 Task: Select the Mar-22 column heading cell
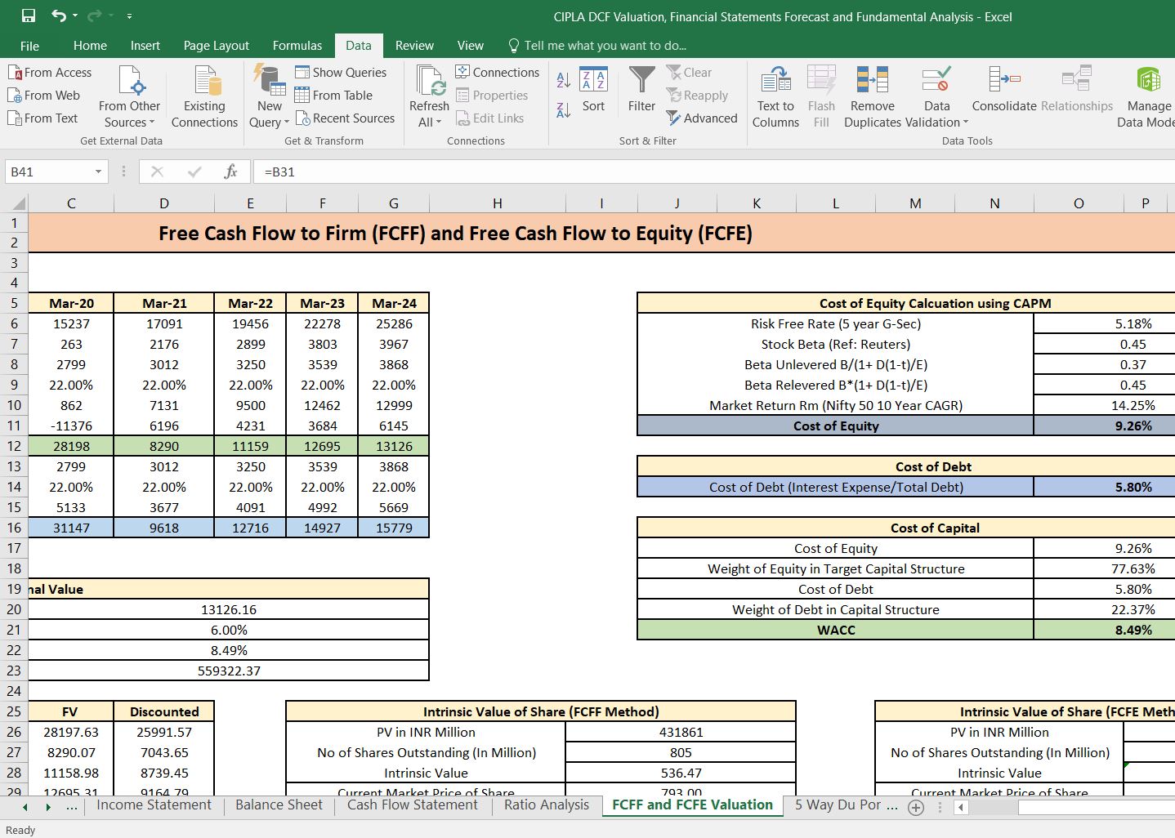pos(250,303)
